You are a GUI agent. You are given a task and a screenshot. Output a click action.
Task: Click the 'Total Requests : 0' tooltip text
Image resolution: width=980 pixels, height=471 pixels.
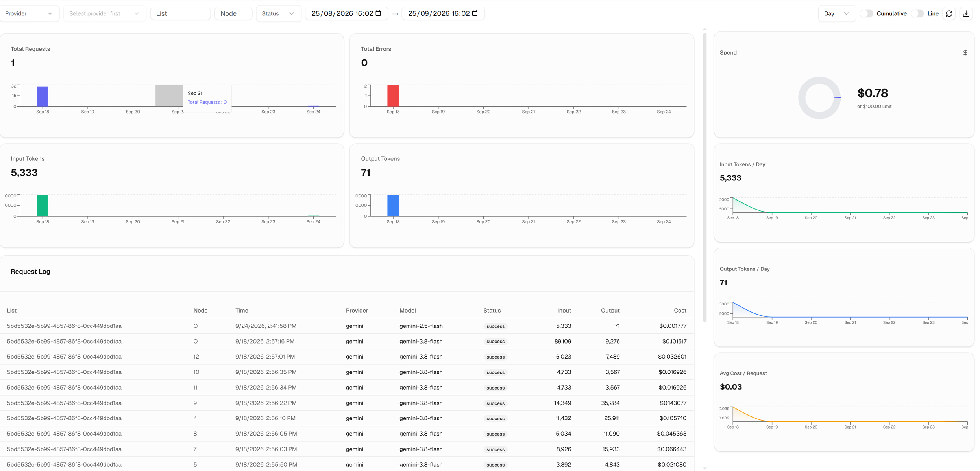click(x=207, y=102)
